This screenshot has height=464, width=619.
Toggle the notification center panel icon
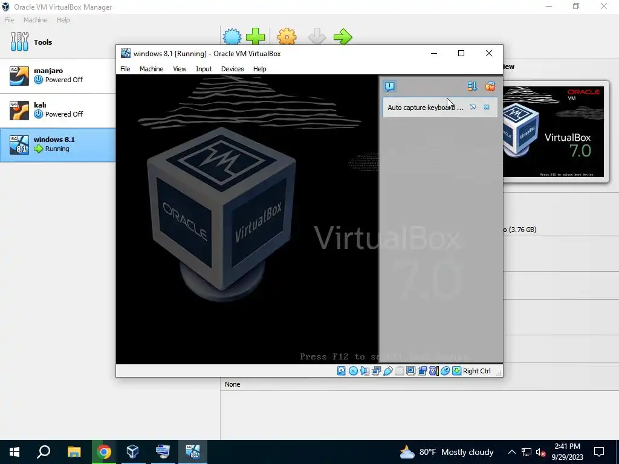click(390, 86)
